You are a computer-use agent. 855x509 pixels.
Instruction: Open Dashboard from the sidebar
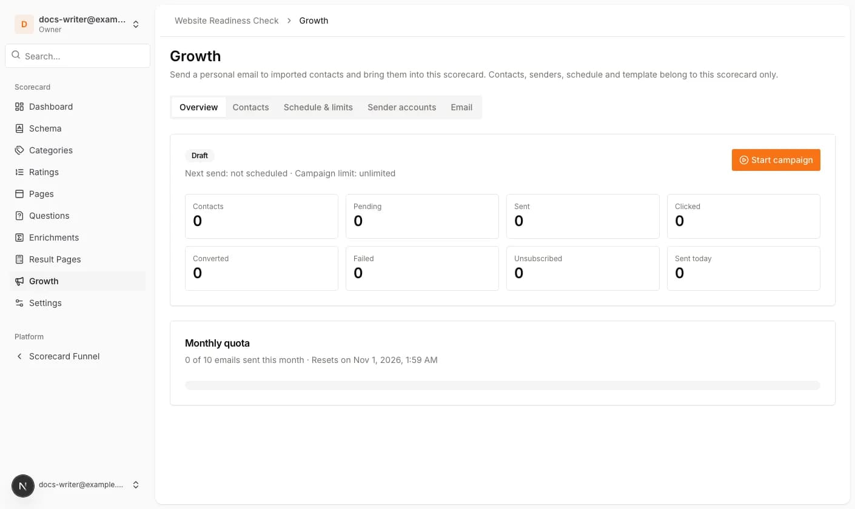point(78,107)
